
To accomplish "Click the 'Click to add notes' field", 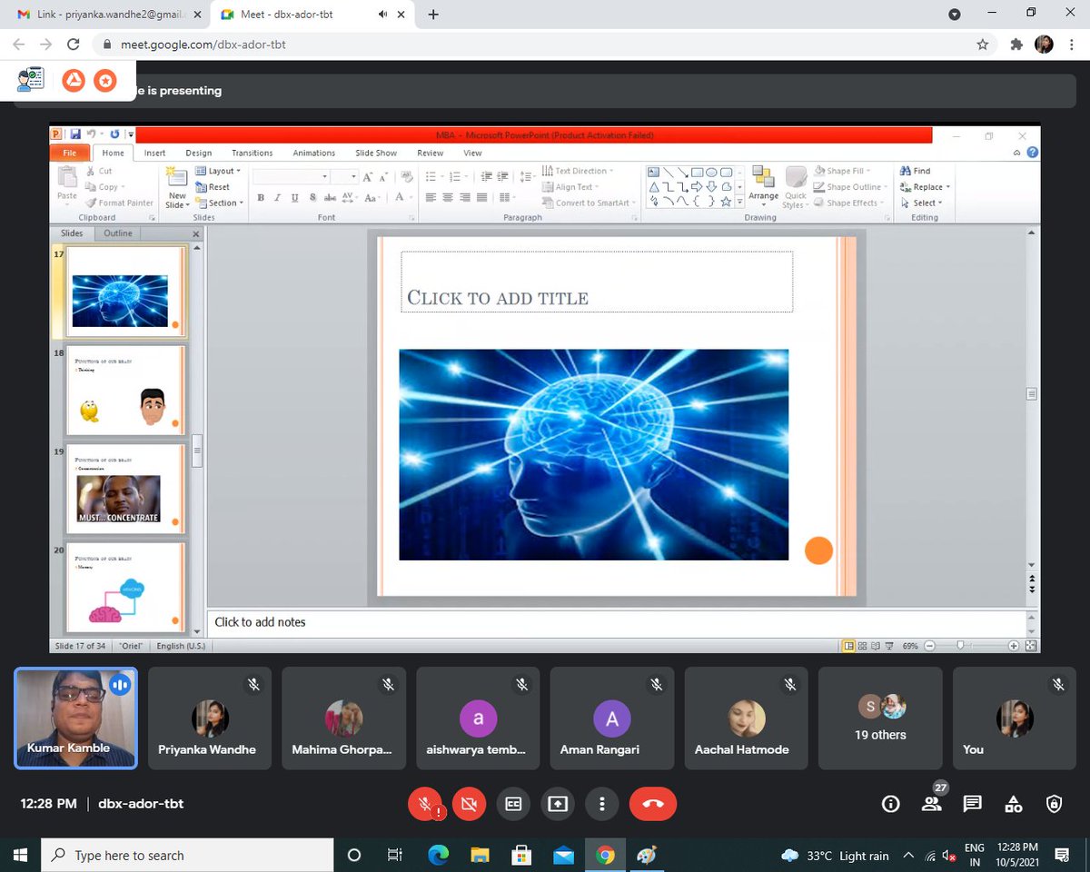I will (x=617, y=622).
